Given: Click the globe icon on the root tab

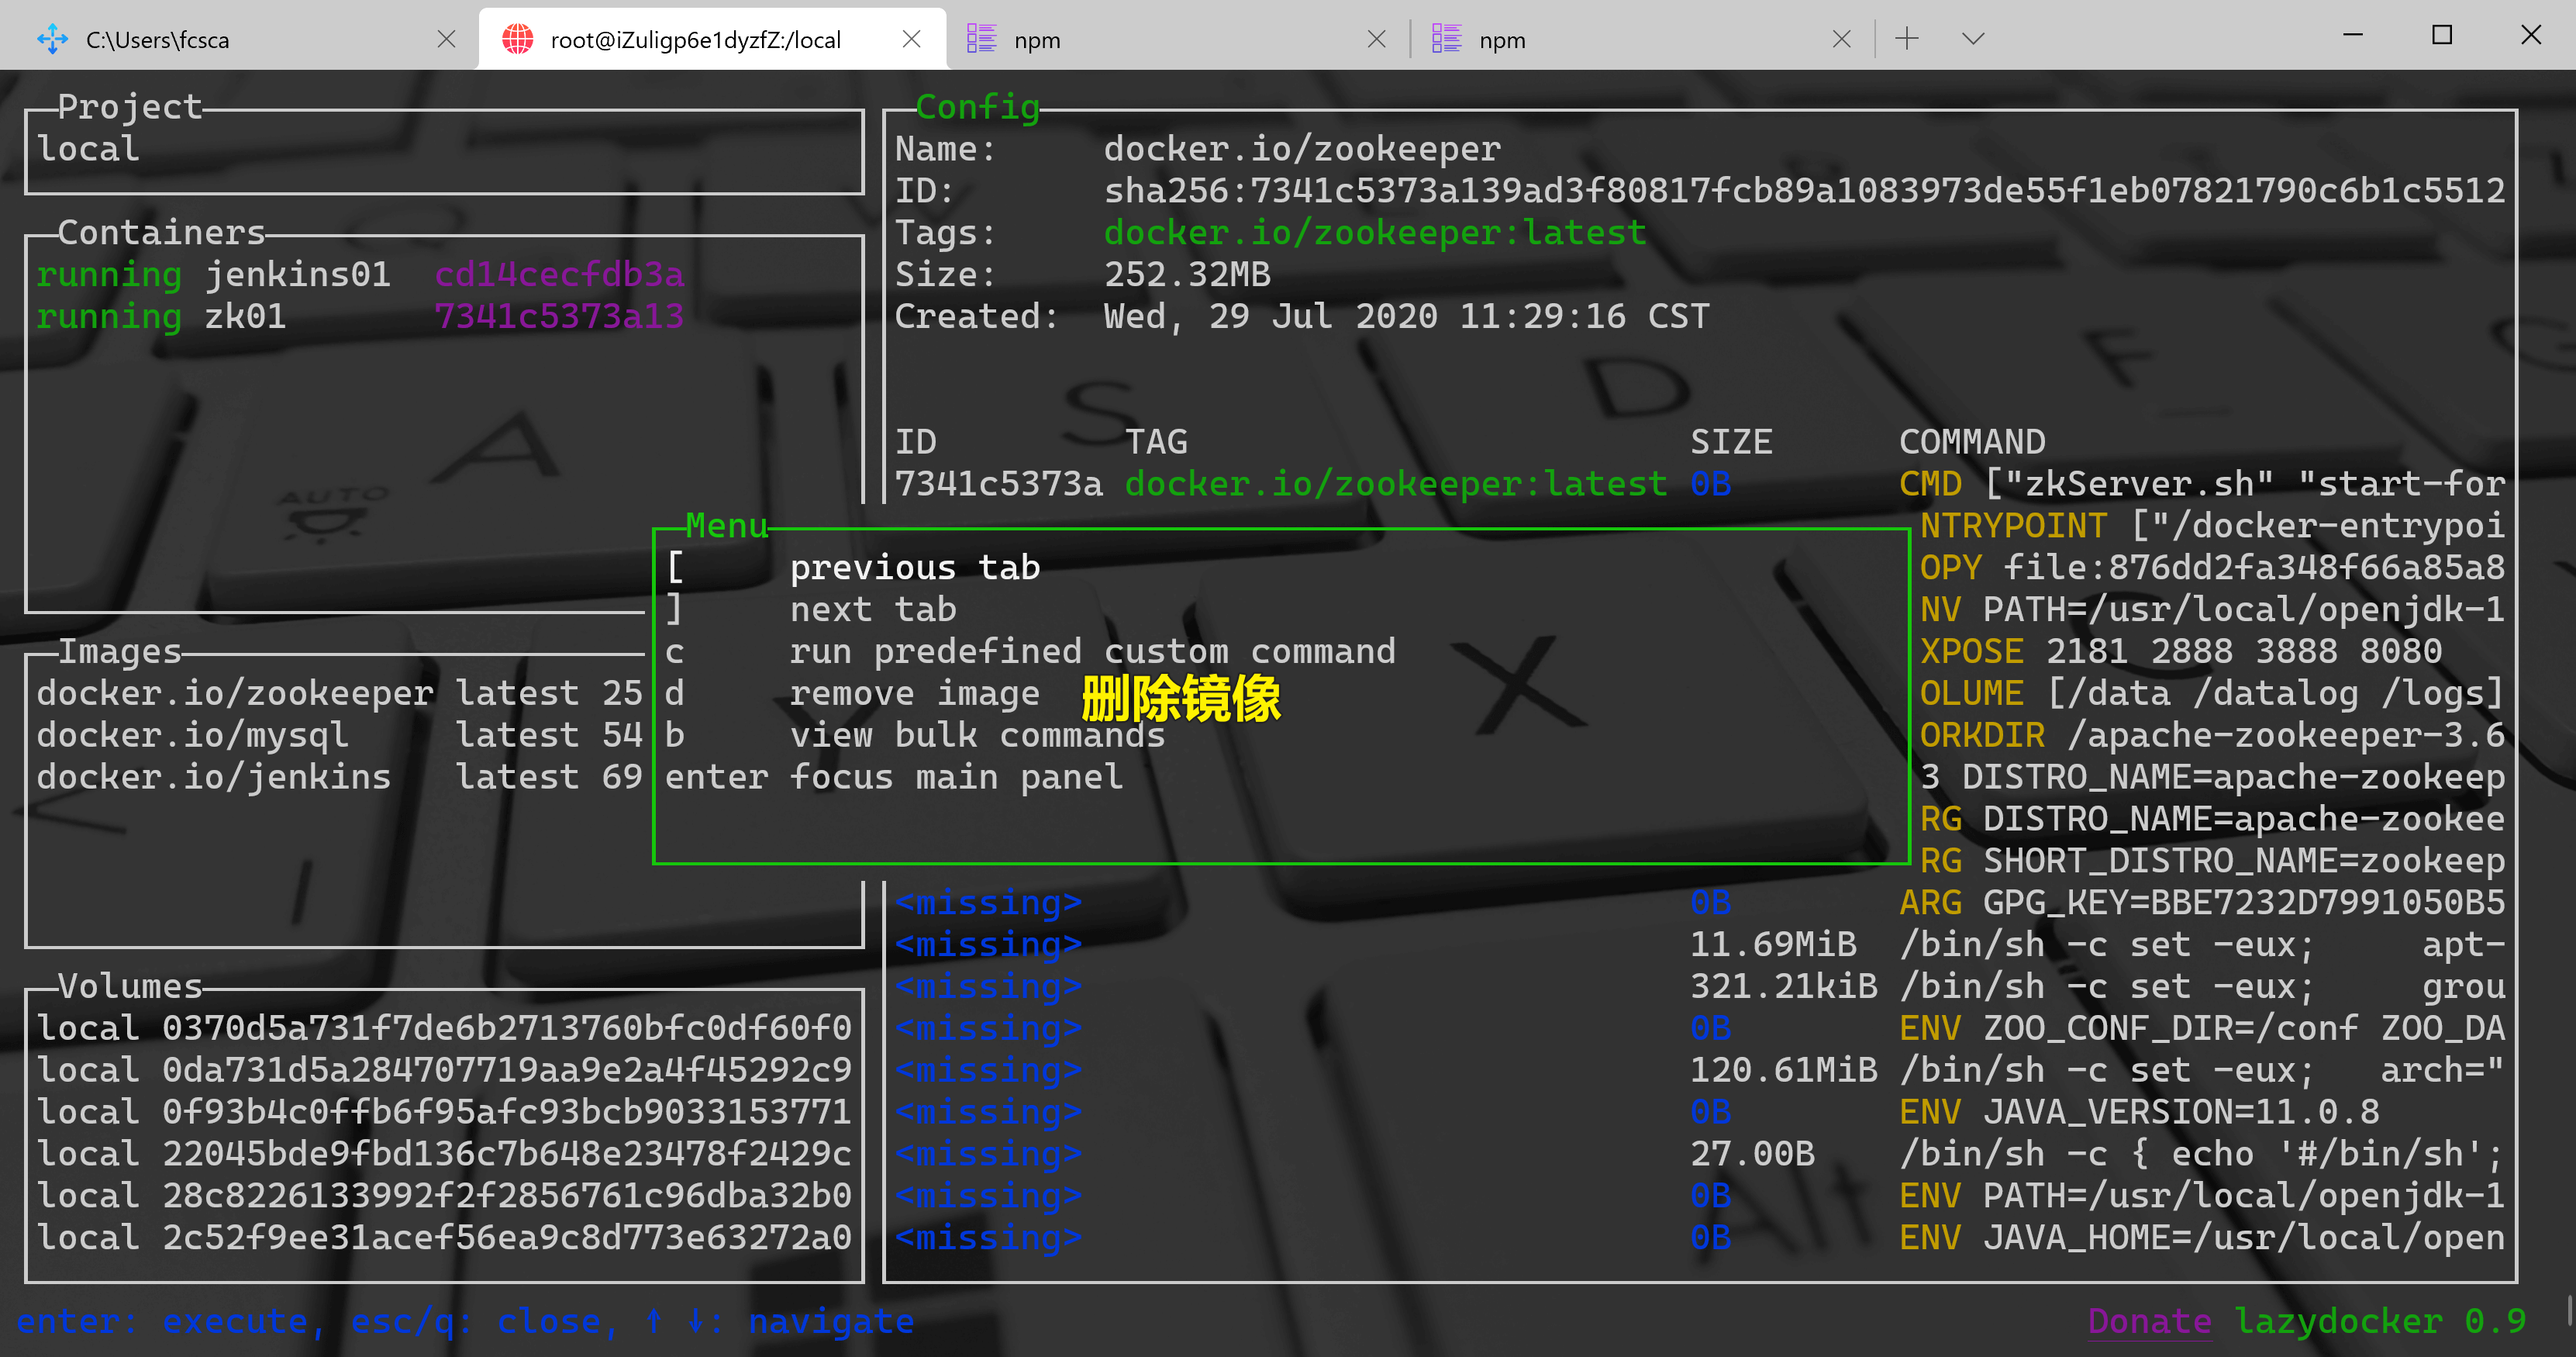Looking at the screenshot, I should [x=518, y=39].
